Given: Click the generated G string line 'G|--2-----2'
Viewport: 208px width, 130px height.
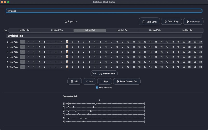Looking at the screenshot, I should tap(104, 111).
